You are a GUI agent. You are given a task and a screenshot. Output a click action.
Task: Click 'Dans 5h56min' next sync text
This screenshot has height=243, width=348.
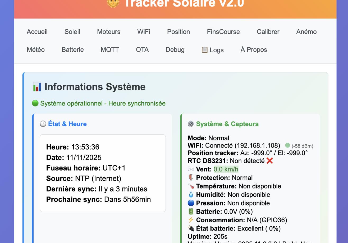coord(127,199)
